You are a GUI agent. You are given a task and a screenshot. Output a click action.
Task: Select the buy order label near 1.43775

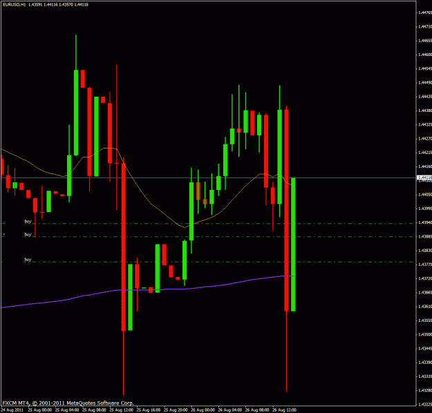[28, 260]
